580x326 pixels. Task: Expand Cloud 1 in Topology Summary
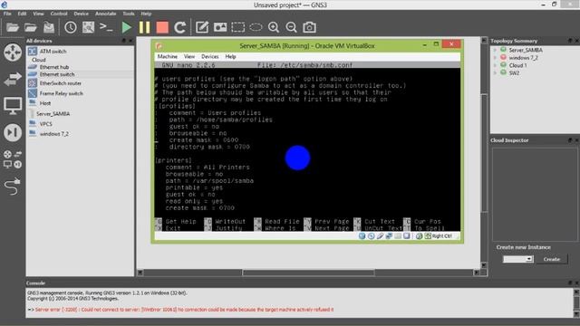point(495,65)
